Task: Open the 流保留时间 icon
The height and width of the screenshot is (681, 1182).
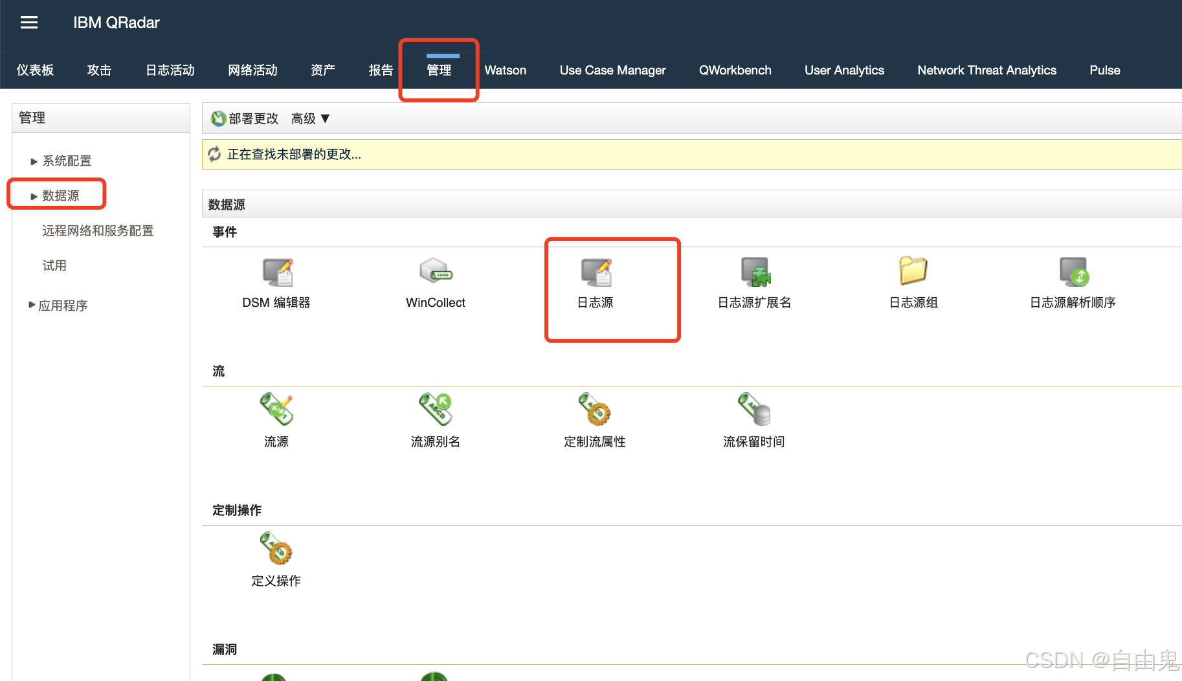Action: 754,409
